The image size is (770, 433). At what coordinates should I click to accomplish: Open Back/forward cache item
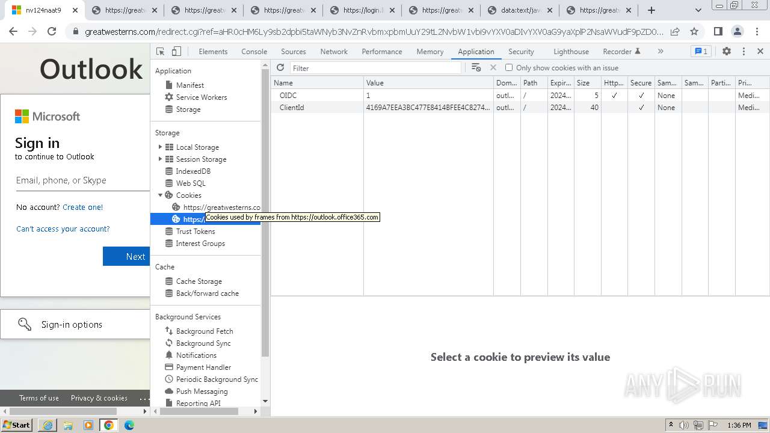[x=208, y=293]
